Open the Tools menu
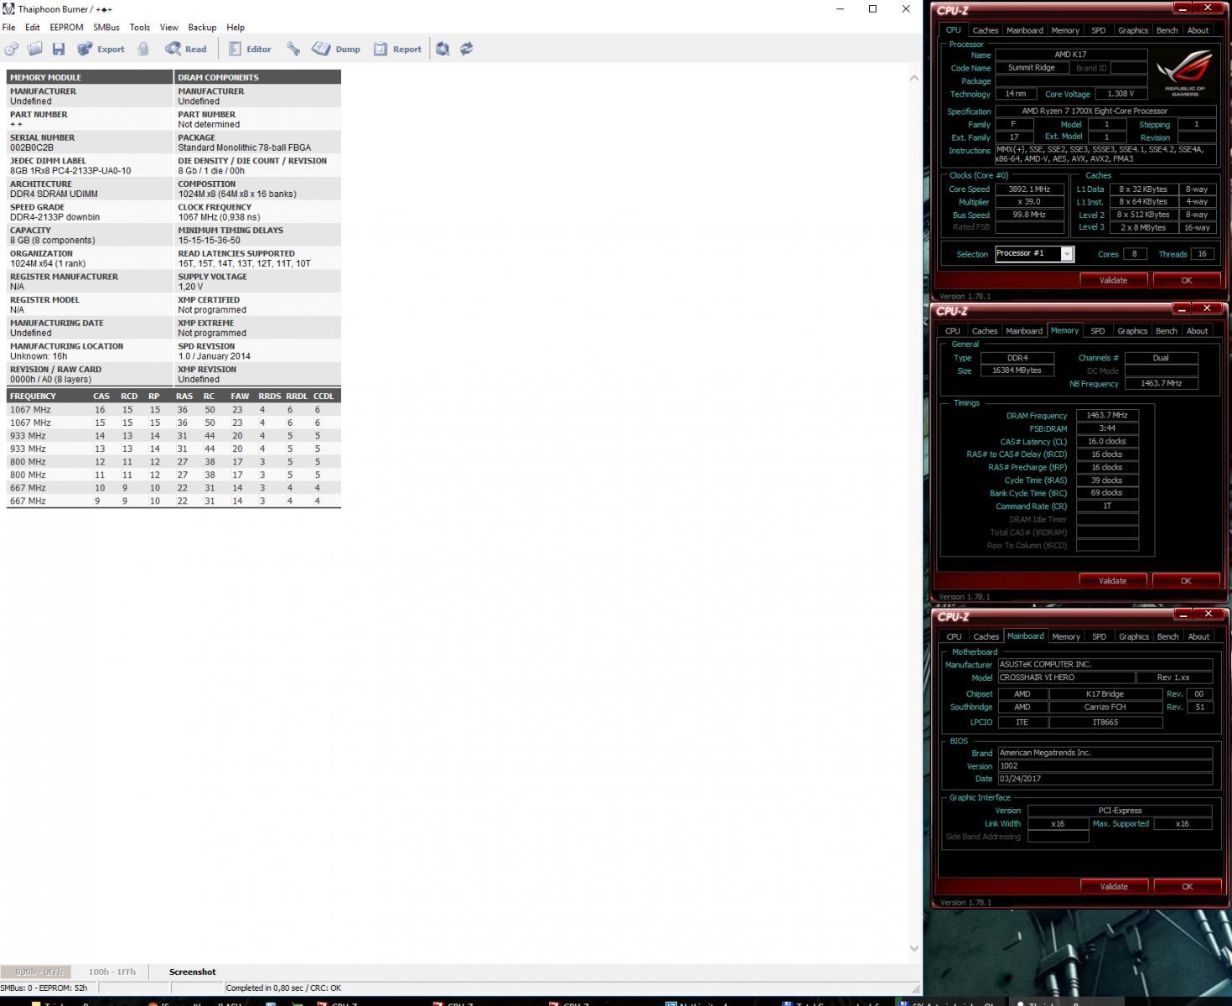 pyautogui.click(x=140, y=28)
